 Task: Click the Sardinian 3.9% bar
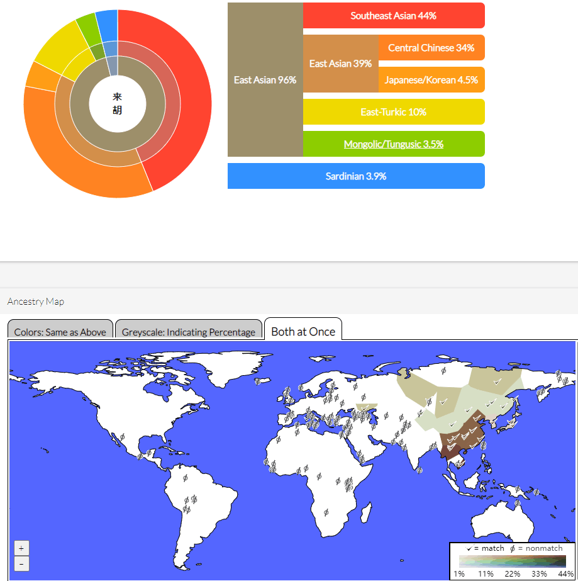356,176
